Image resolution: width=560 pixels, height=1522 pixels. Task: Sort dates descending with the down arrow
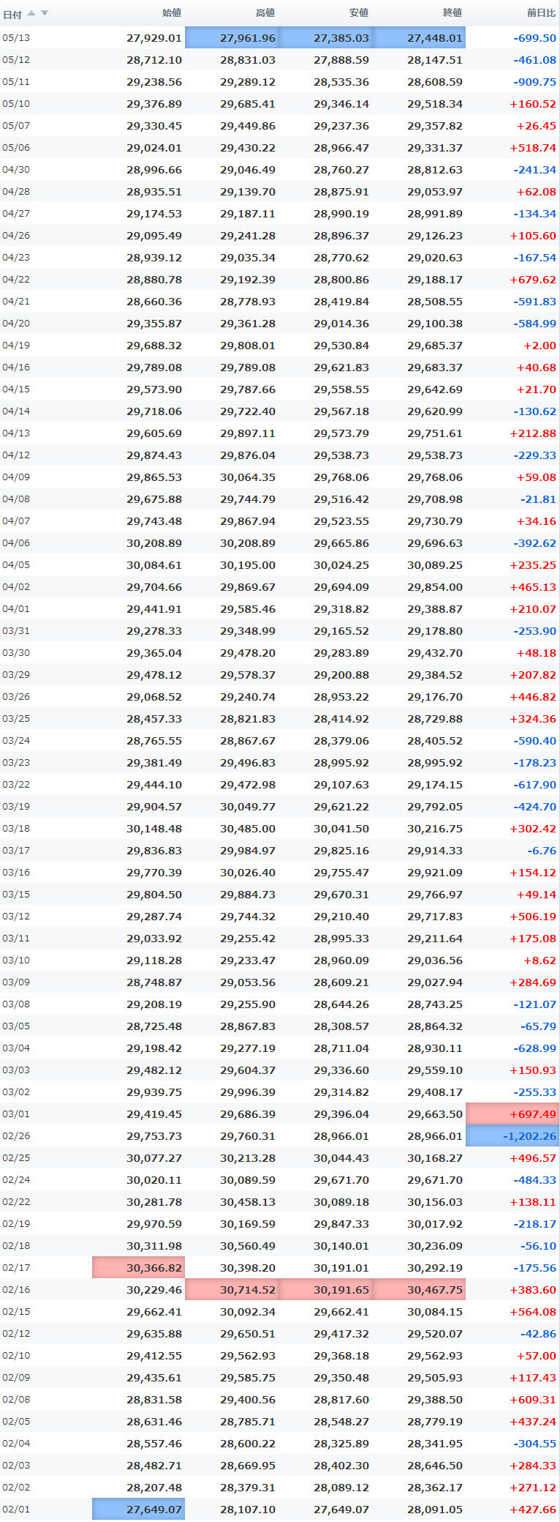point(45,13)
